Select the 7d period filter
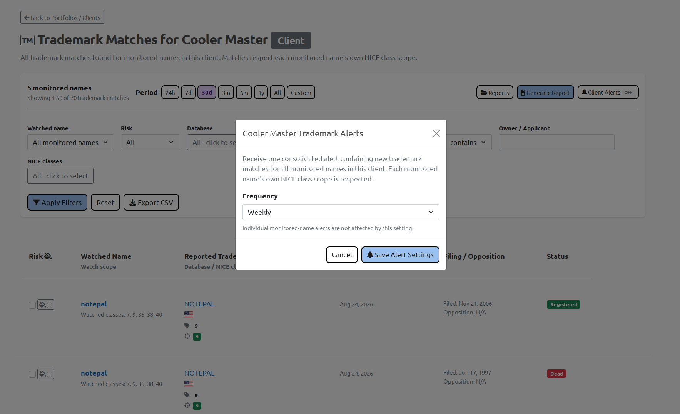The width and height of the screenshot is (680, 414). pyautogui.click(x=188, y=92)
